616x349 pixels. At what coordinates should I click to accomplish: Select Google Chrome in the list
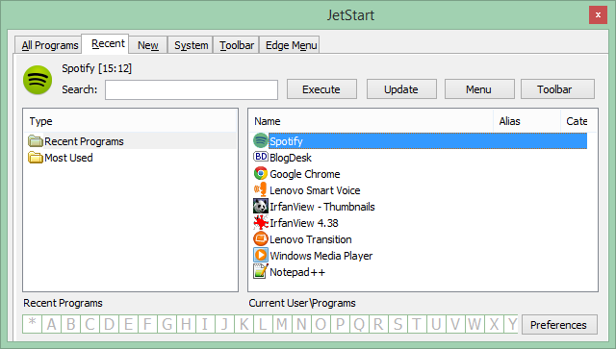click(x=305, y=174)
